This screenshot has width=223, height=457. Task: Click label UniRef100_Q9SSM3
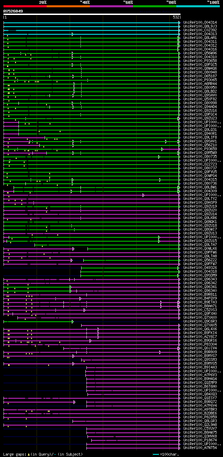pyautogui.click(x=200, y=360)
